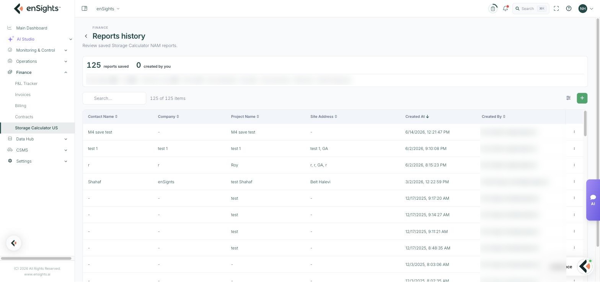Expand Monitoring & Control menu
The height and width of the screenshot is (282, 600).
tap(37, 50)
